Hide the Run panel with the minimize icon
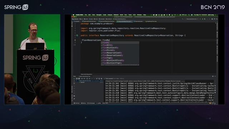Viewport: 229px width, 129px height. tap(215, 76)
